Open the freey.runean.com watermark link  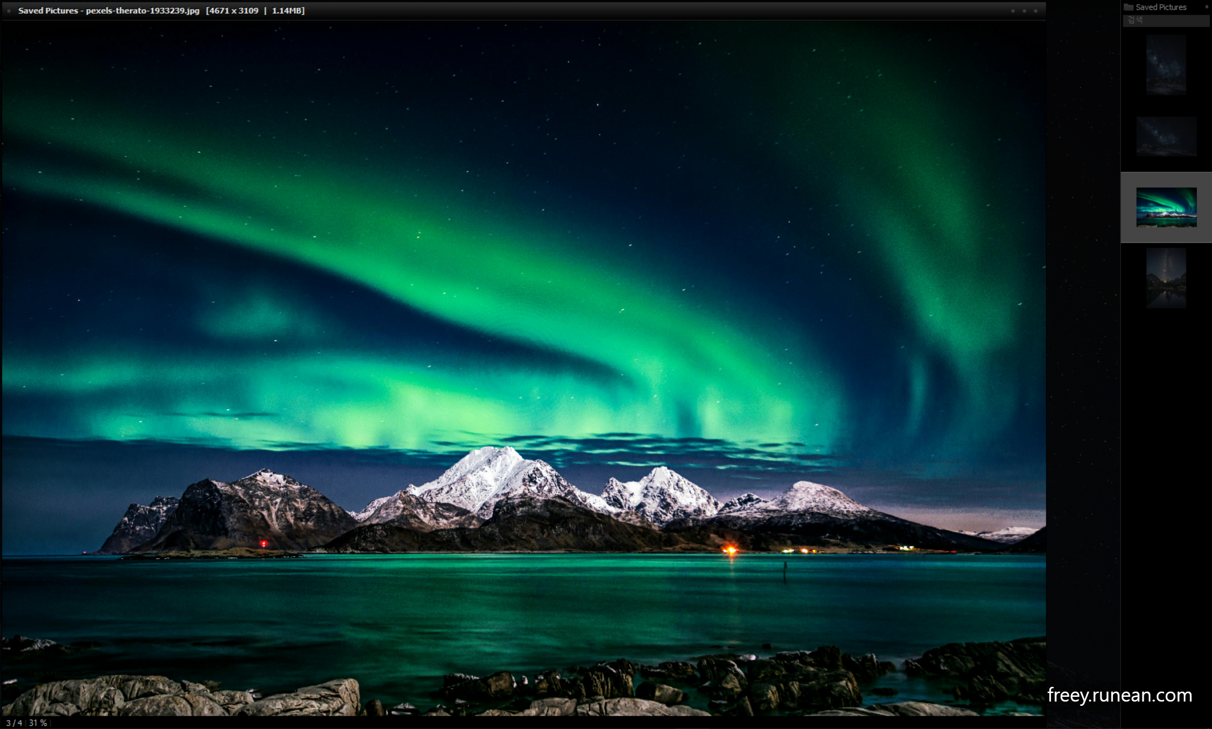click(x=1119, y=695)
